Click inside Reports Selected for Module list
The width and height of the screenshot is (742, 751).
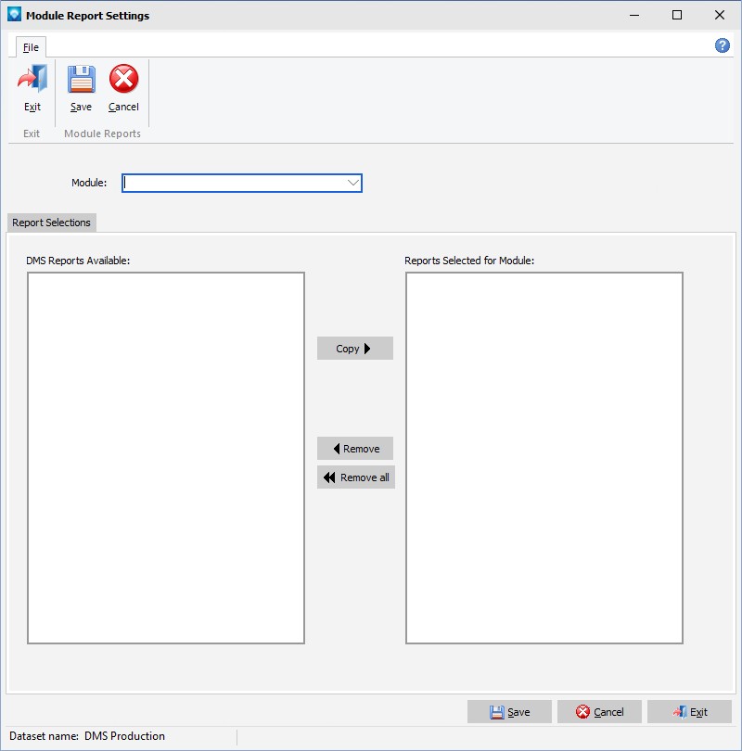coord(544,458)
